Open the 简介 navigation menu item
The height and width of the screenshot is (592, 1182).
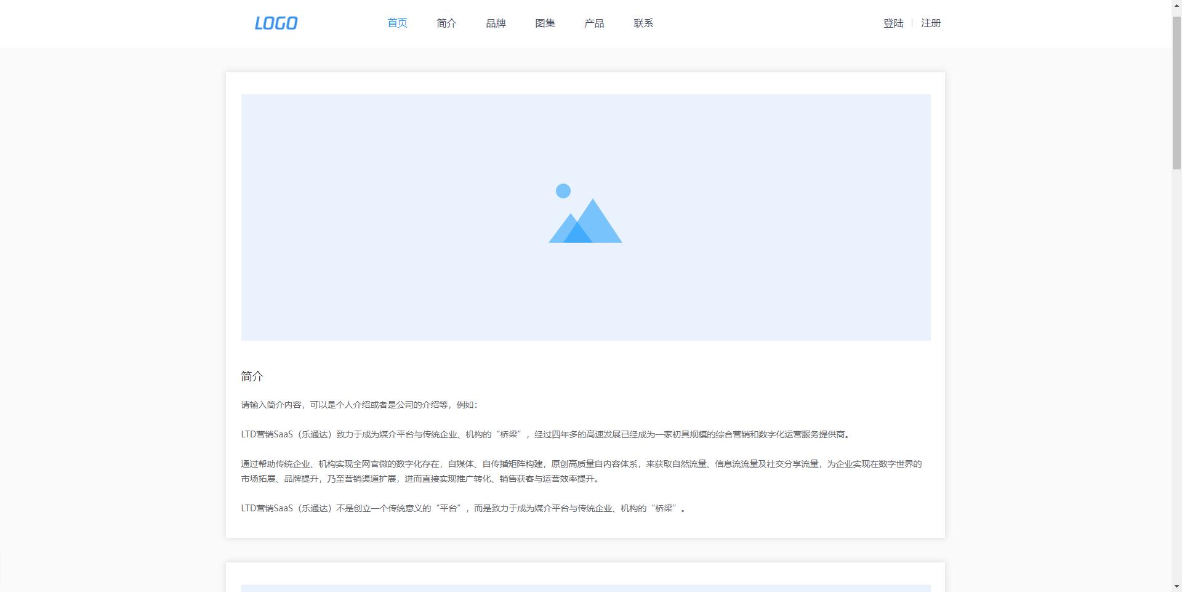pos(446,23)
